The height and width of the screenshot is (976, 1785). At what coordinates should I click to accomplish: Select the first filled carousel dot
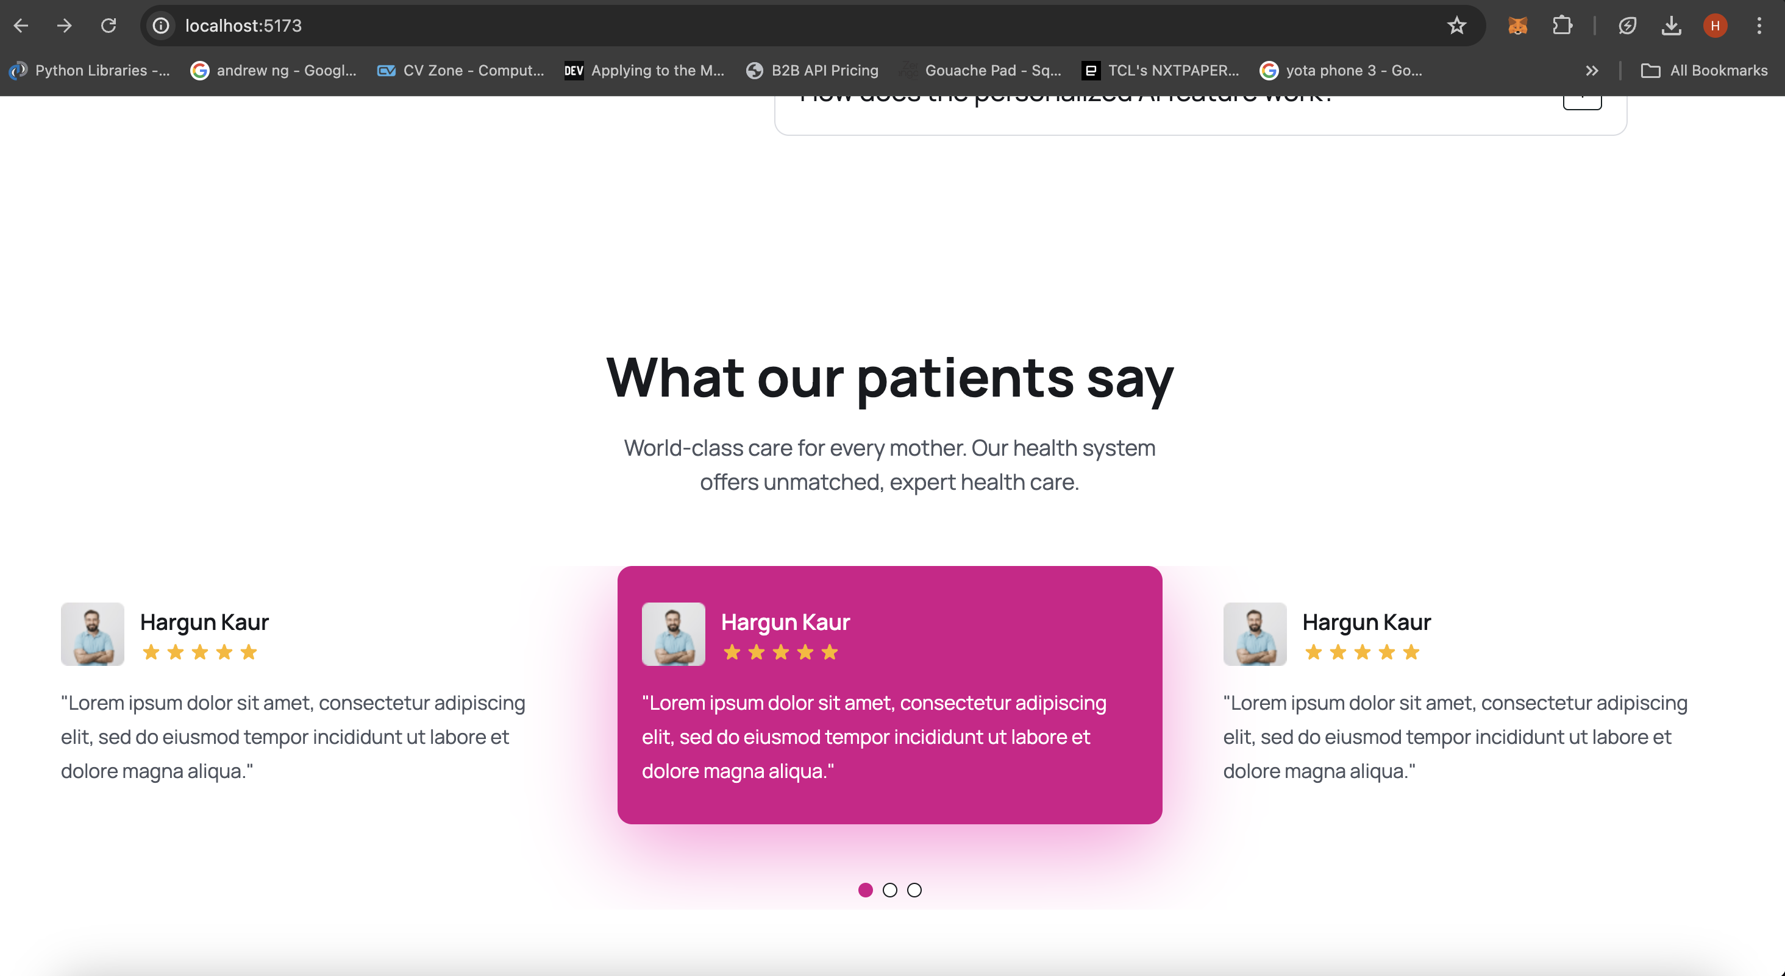click(x=865, y=890)
